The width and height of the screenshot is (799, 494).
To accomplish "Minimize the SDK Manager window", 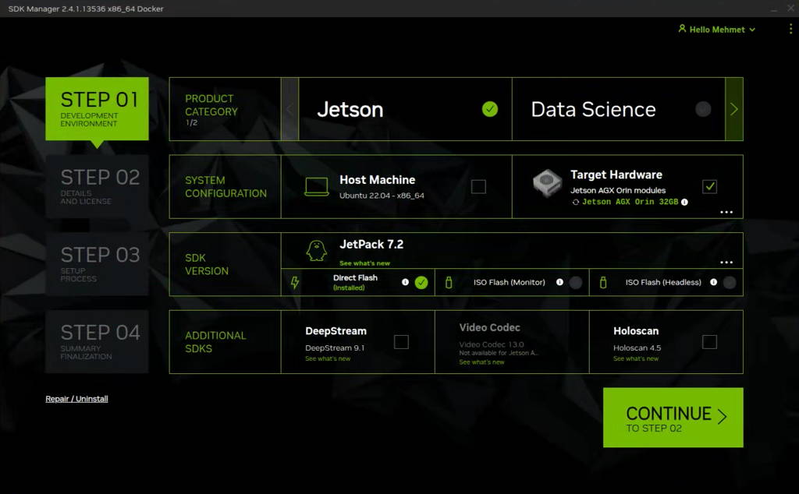I will click(x=774, y=9).
